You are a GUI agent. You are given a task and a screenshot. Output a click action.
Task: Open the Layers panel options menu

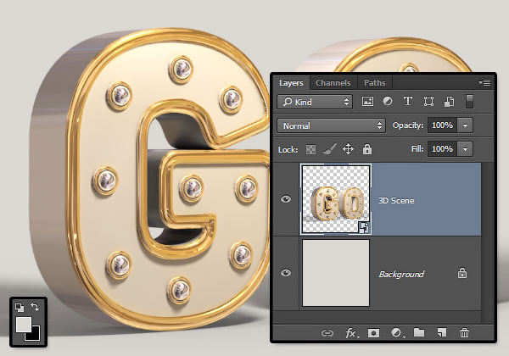(x=484, y=83)
